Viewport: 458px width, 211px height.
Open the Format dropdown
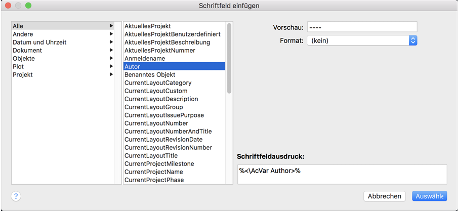(362, 40)
